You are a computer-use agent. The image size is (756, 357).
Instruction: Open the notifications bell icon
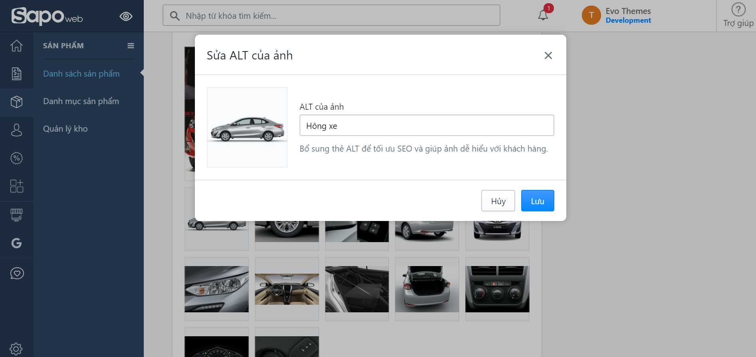(543, 15)
